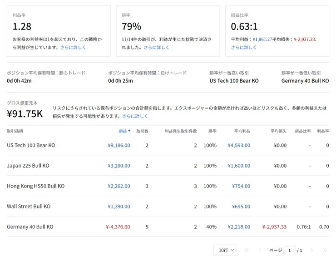Sort by 勝率 column header
This screenshot has width=336, height=266.
point(212,131)
